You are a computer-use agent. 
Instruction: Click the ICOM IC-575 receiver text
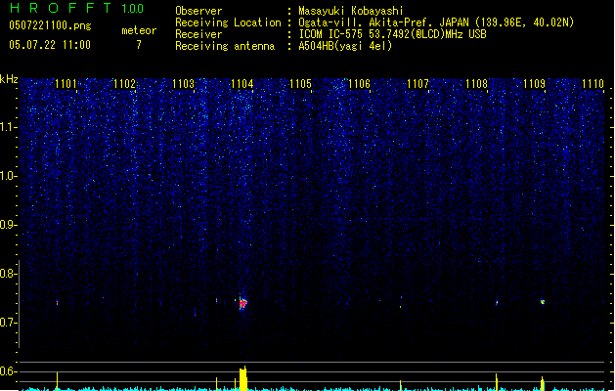[393, 34]
